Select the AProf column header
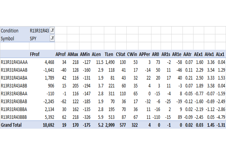This screenshot has width=226, height=162. (60, 54)
